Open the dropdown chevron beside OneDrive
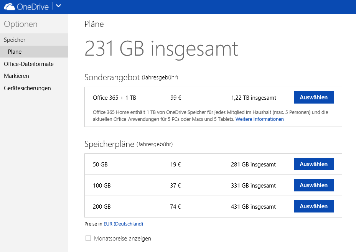 tap(58, 6)
